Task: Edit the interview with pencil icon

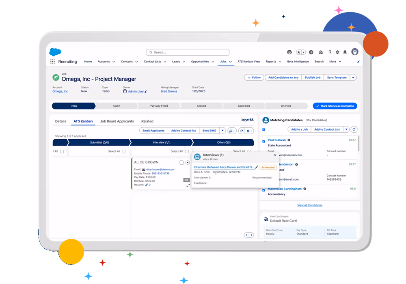Action: click(x=257, y=167)
